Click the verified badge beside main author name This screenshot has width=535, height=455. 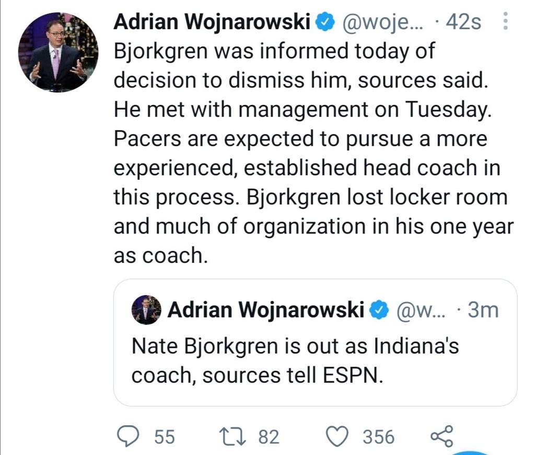[324, 22]
